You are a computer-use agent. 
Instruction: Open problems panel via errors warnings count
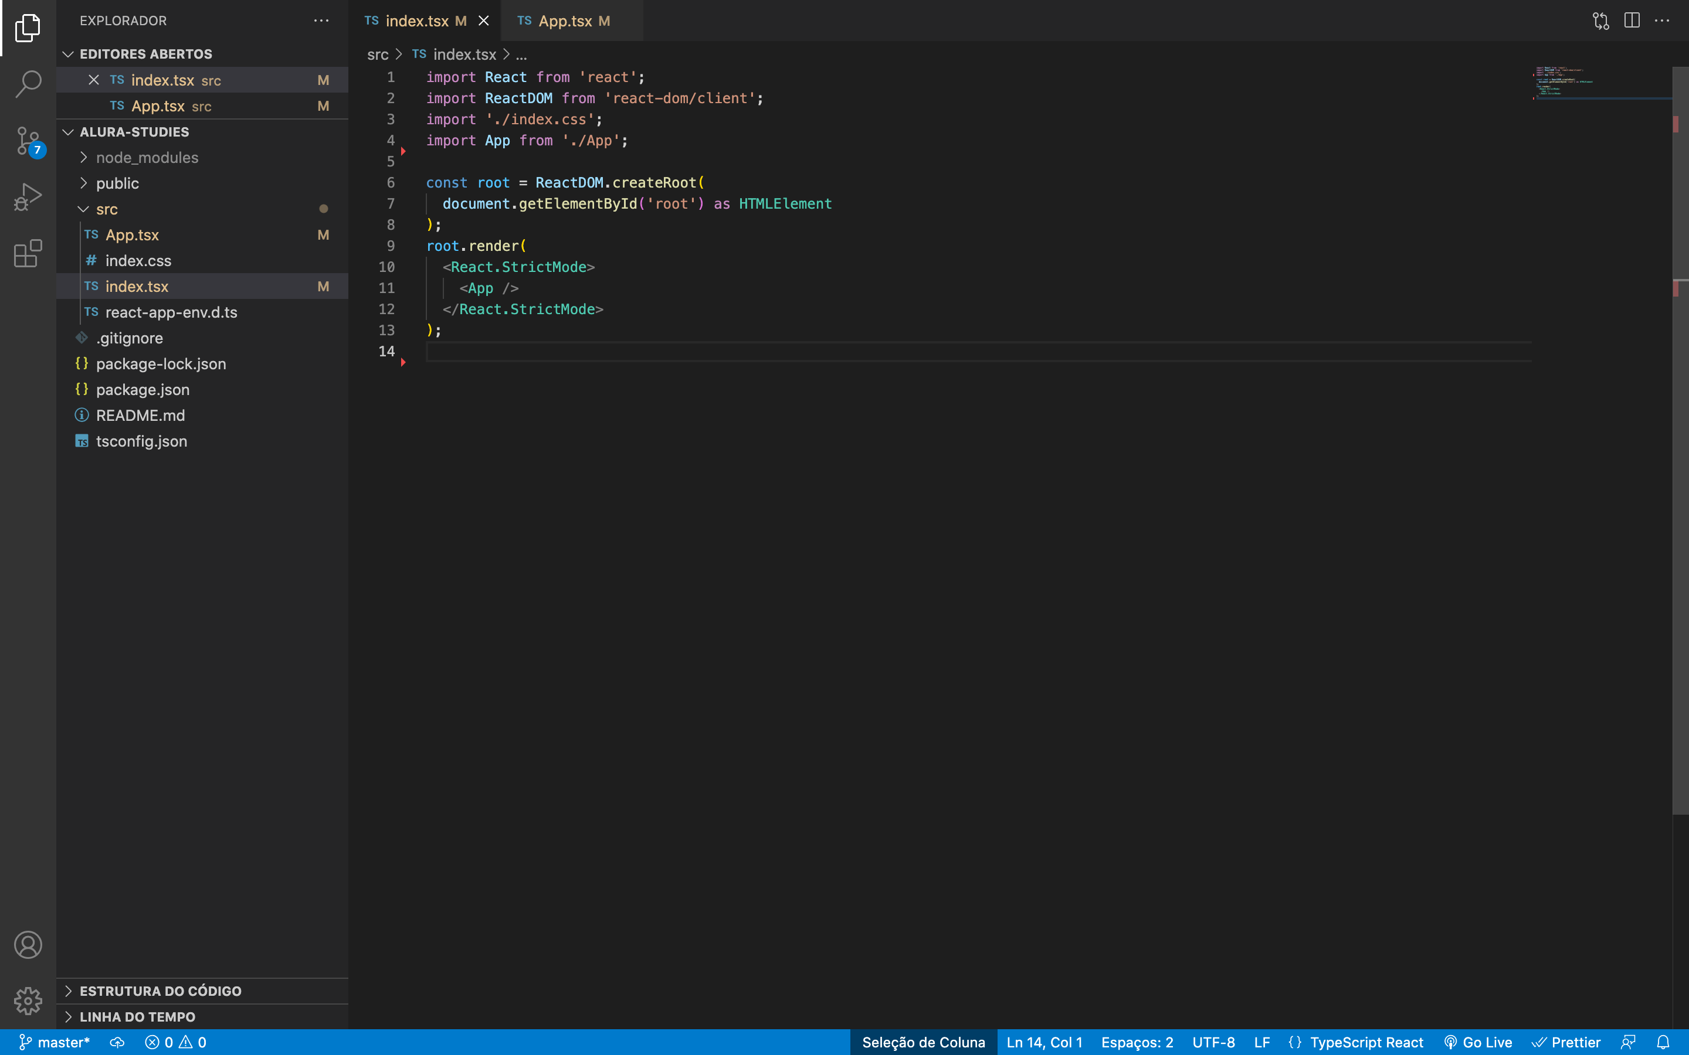click(x=175, y=1043)
